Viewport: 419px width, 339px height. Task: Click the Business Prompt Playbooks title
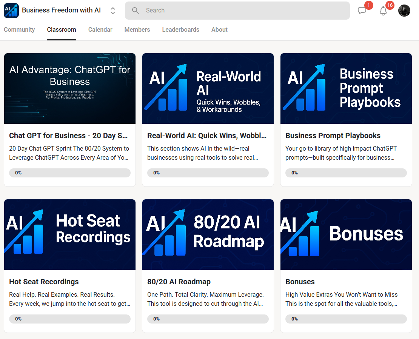tap(333, 136)
